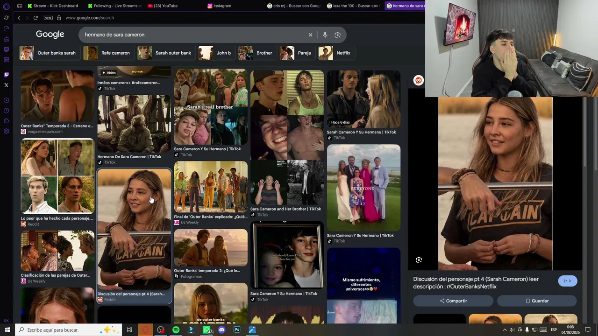
Task: Click the Windows taskbar search box
Action: coord(69,330)
